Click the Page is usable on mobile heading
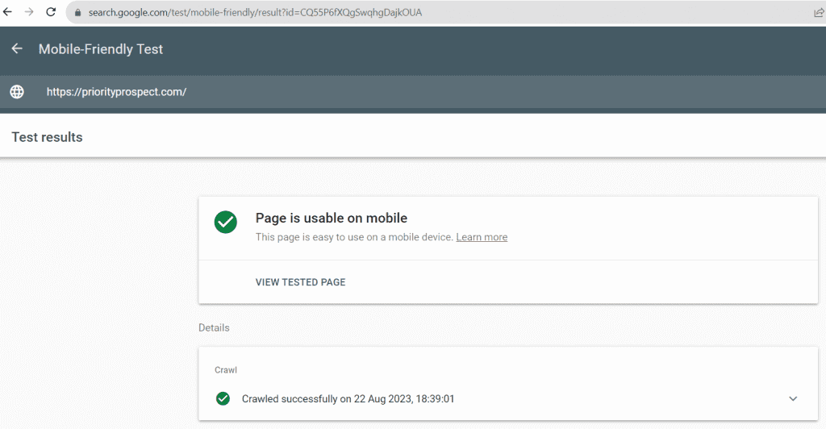826x429 pixels. pos(332,218)
